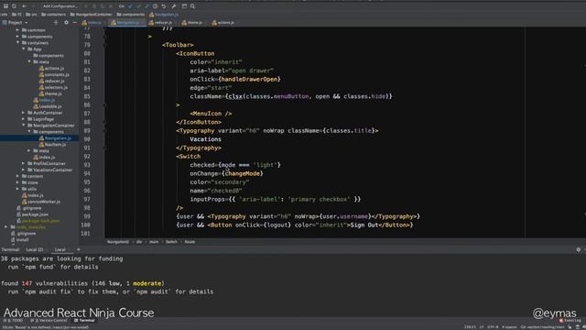Open the Terminal tool window button
The image size is (586, 330).
tap(84, 320)
